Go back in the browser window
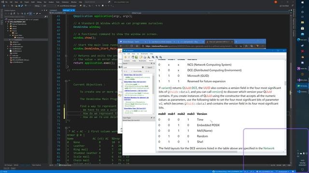Screen dimensions: 309x173 coord(121,46)
